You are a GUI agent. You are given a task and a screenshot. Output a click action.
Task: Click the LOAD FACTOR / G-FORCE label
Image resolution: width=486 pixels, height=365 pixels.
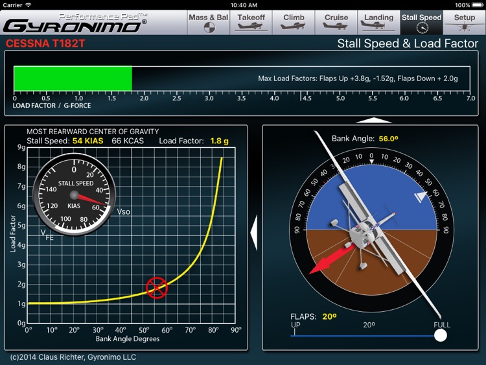[52, 106]
